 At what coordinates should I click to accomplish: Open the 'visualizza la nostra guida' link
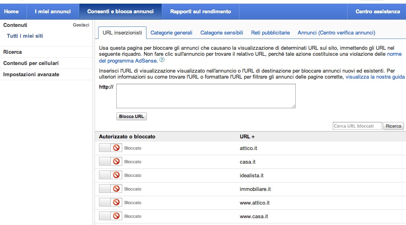[375, 77]
